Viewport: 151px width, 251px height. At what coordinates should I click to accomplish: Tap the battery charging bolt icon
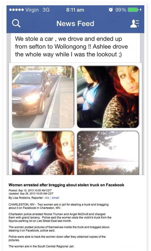coord(140,10)
